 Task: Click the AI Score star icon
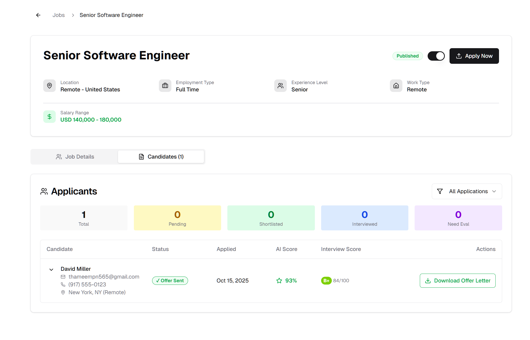tap(279, 281)
